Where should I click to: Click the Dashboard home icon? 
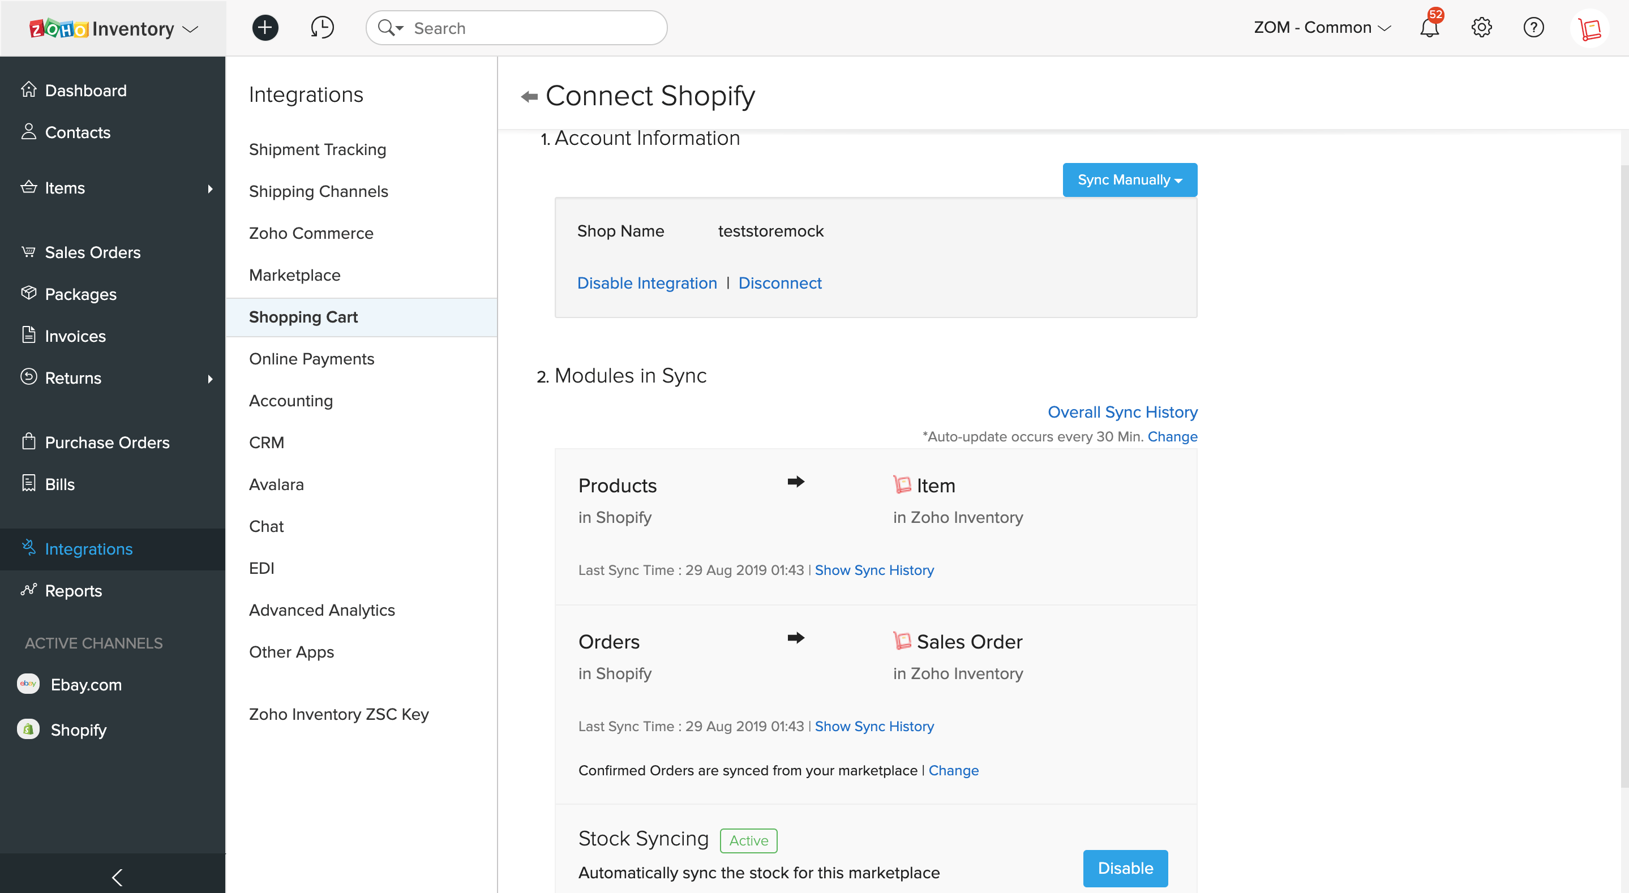[28, 90]
